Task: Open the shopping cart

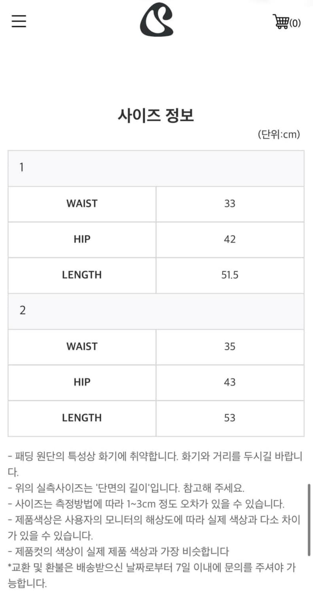Action: [281, 22]
